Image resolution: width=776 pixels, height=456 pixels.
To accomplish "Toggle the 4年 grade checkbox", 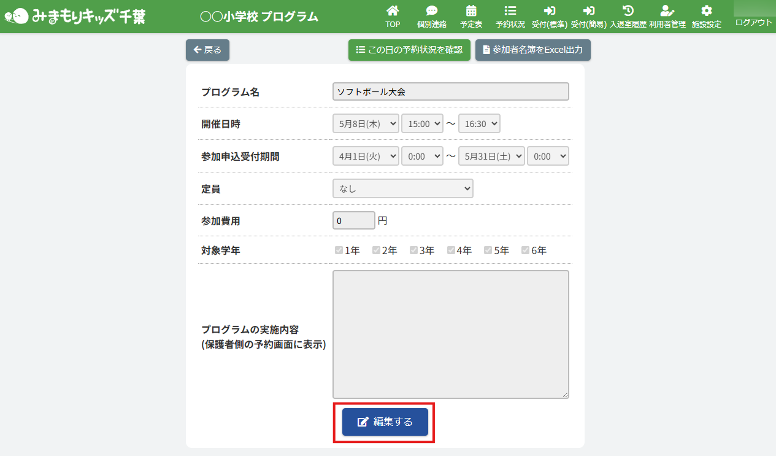I will pos(451,250).
